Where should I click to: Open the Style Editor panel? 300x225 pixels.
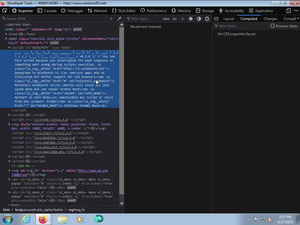124,11
